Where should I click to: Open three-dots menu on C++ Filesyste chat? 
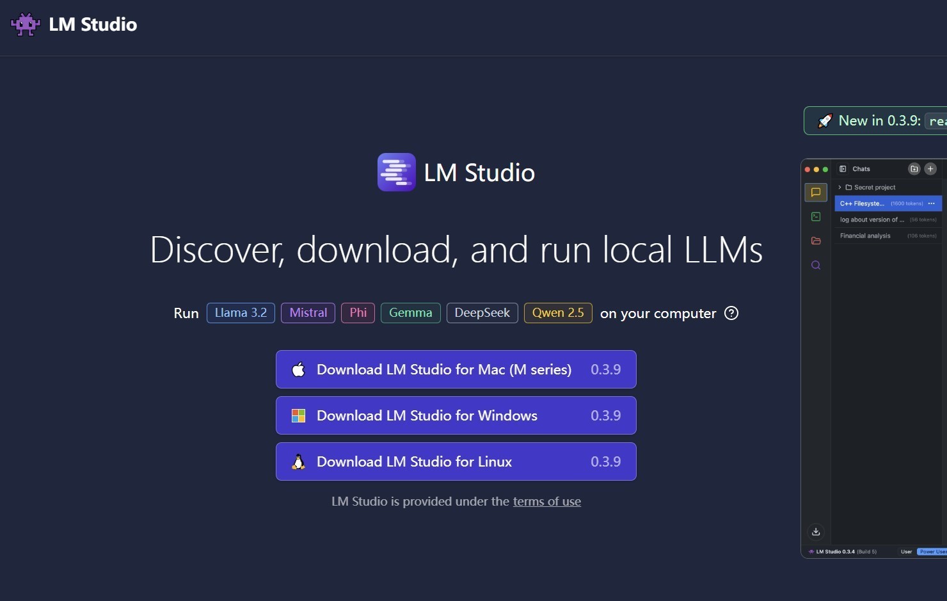[932, 204]
